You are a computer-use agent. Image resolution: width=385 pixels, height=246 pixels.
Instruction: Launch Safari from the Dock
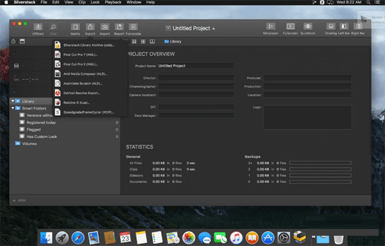[x=78, y=238]
